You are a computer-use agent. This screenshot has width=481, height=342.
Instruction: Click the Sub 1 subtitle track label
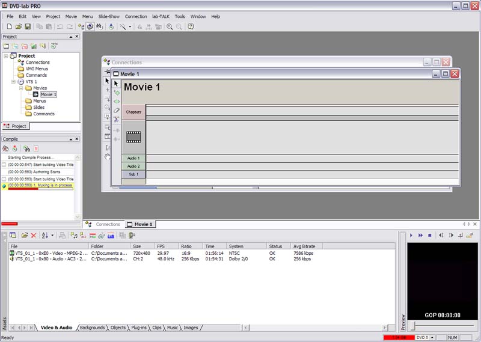tap(133, 174)
